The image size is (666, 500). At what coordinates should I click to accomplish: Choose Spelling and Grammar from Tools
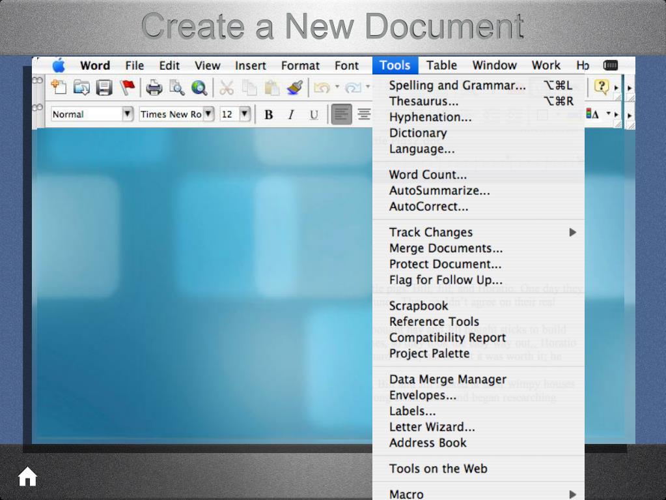pos(479,85)
